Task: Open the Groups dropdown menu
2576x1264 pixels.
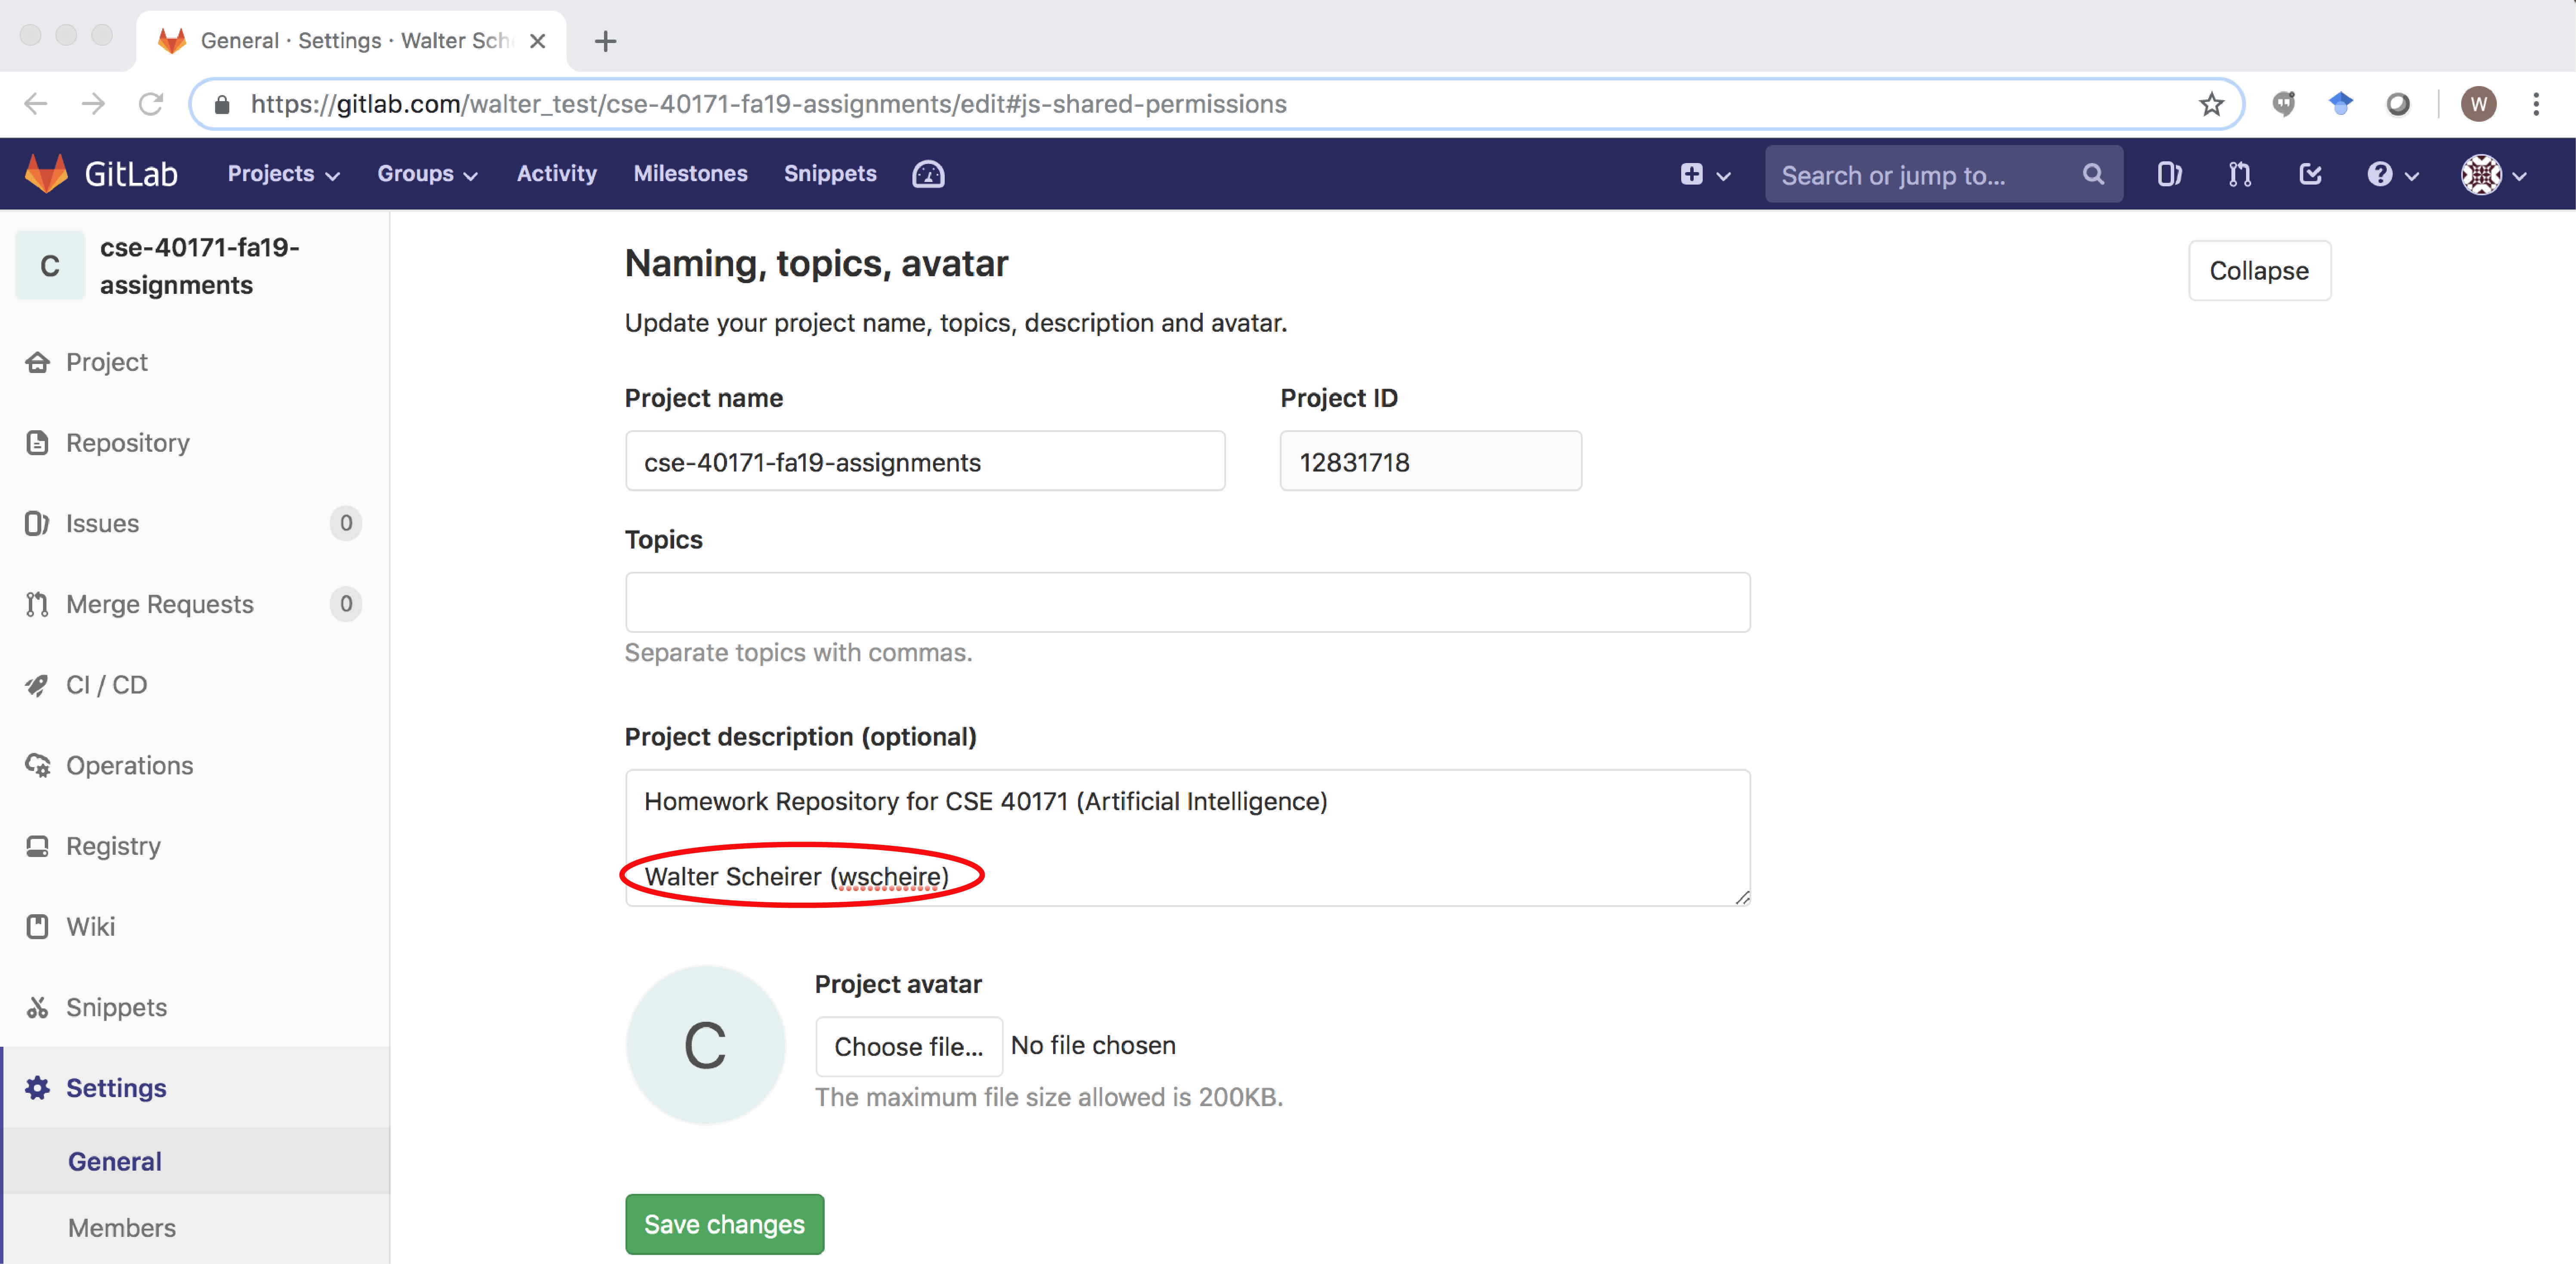Action: point(427,174)
